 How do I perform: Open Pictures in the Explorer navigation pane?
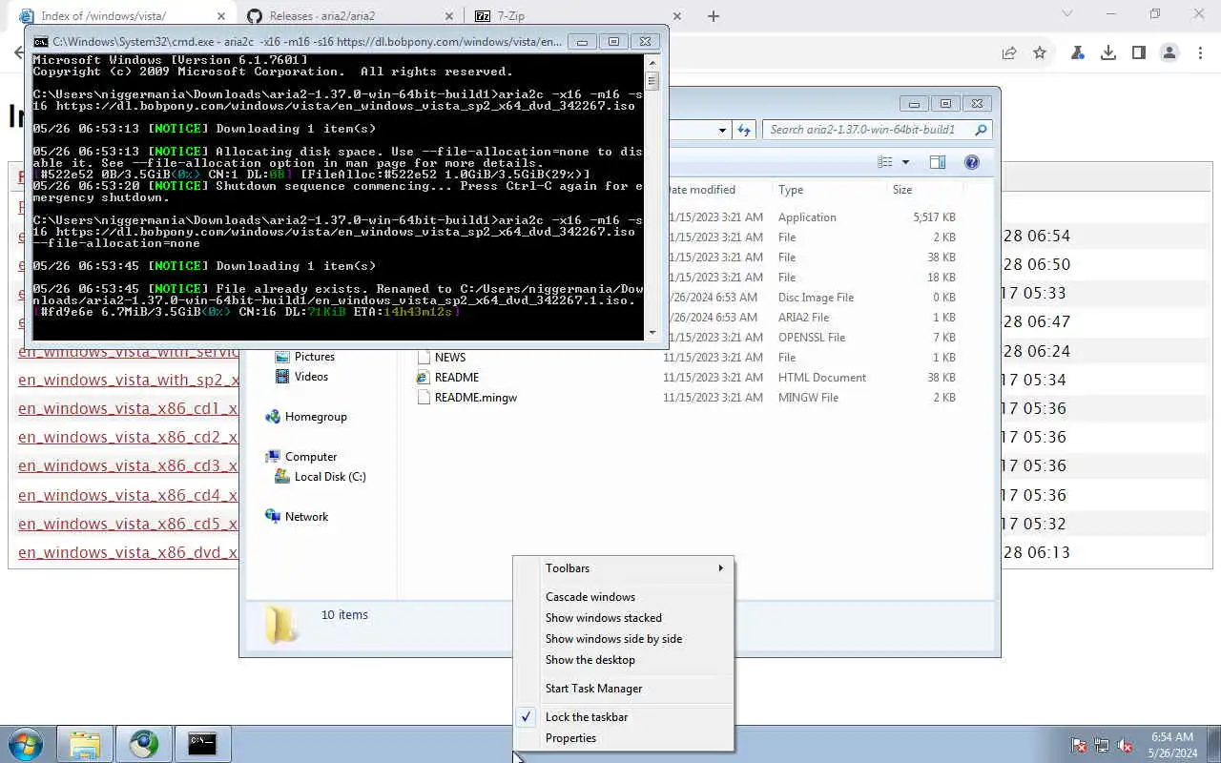coord(314,357)
